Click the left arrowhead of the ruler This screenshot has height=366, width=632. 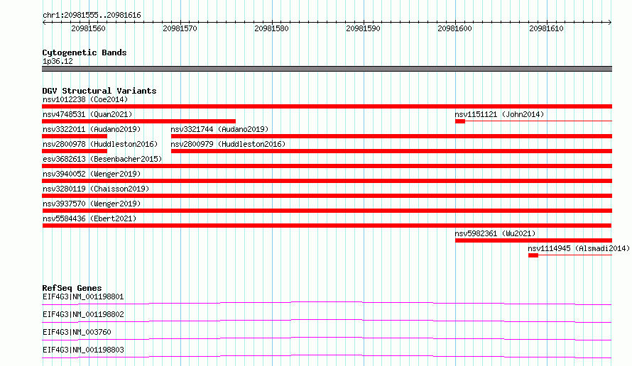44,23
